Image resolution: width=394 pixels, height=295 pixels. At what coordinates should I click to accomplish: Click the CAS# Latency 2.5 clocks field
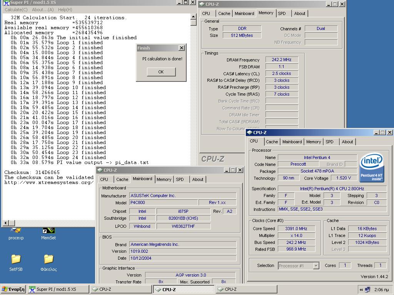pos(282,73)
